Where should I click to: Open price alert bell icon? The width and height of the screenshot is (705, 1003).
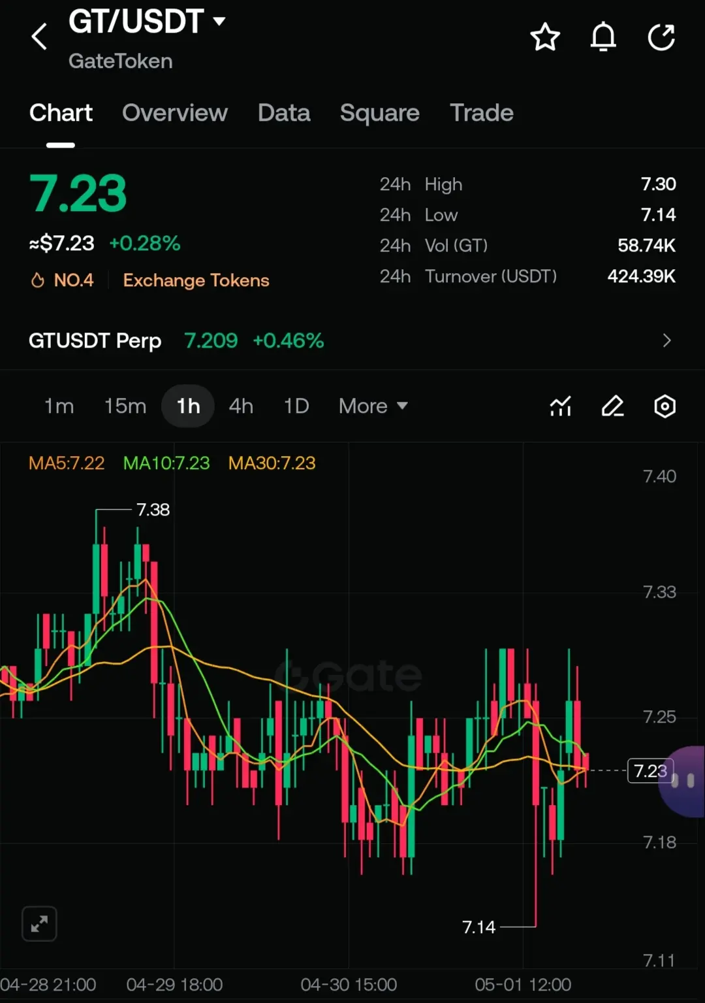coord(603,37)
